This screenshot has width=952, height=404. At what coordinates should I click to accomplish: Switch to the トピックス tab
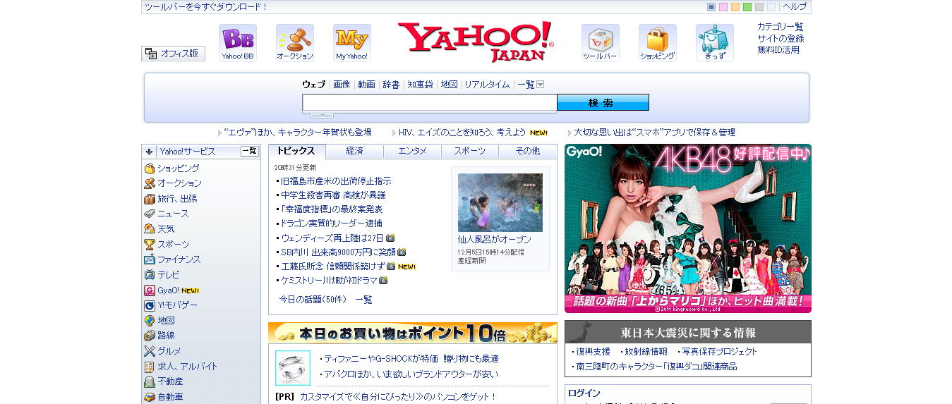click(x=296, y=151)
